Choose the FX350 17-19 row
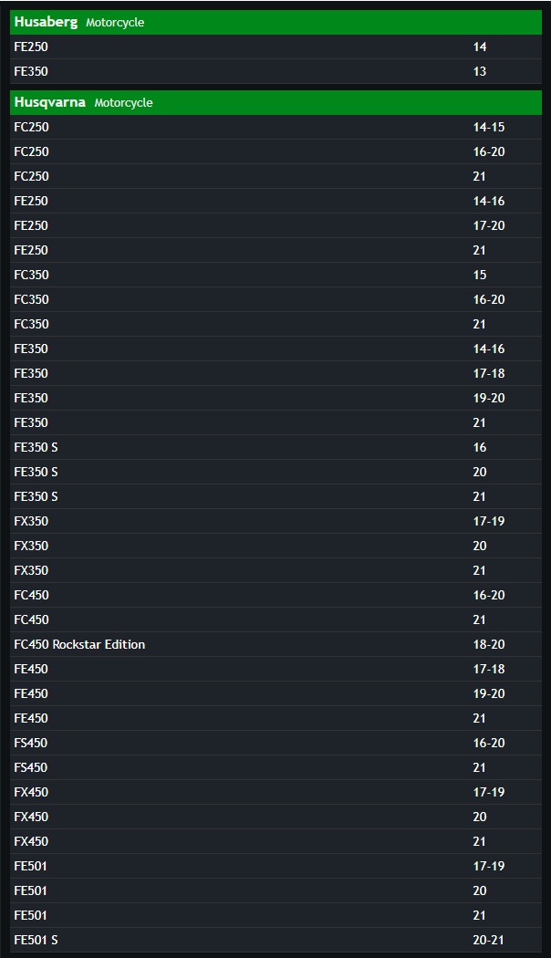 click(x=275, y=521)
